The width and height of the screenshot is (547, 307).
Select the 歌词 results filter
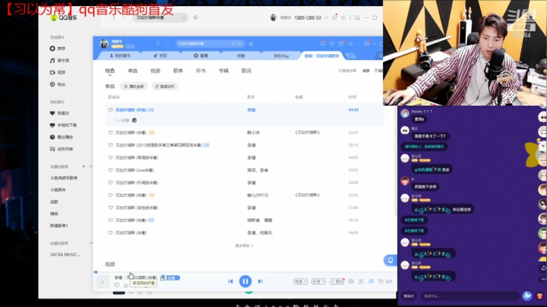point(246,71)
